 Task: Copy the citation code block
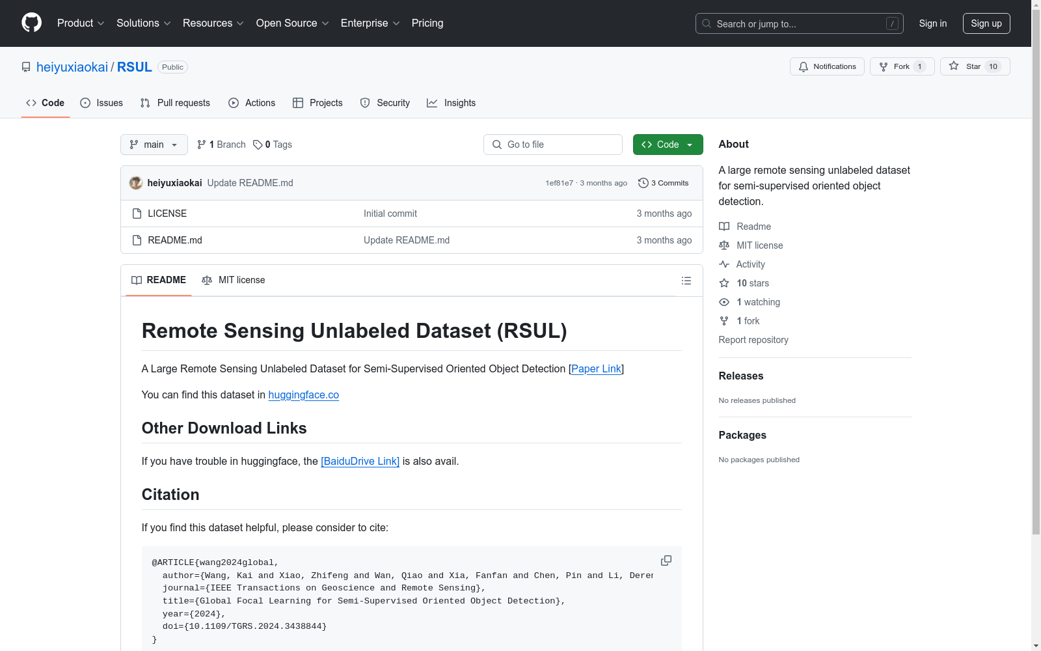tap(666, 561)
